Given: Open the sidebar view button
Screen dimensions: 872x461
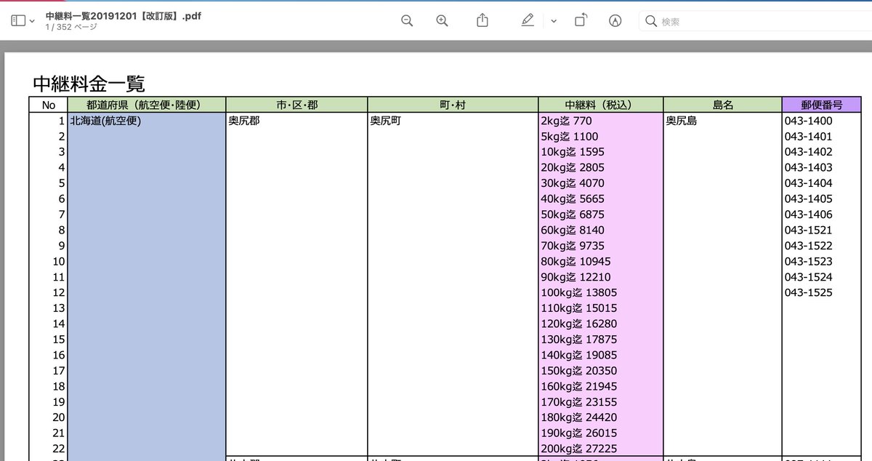Looking at the screenshot, I should (18, 21).
